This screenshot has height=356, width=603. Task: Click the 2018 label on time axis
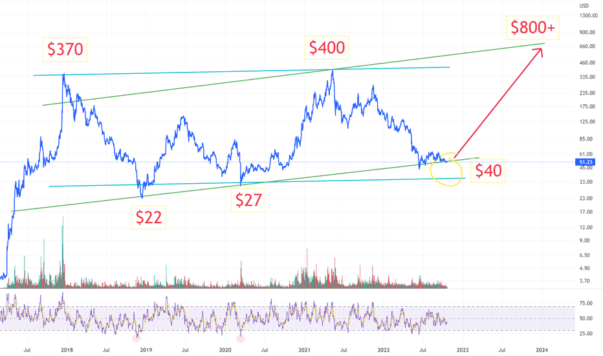pyautogui.click(x=67, y=350)
